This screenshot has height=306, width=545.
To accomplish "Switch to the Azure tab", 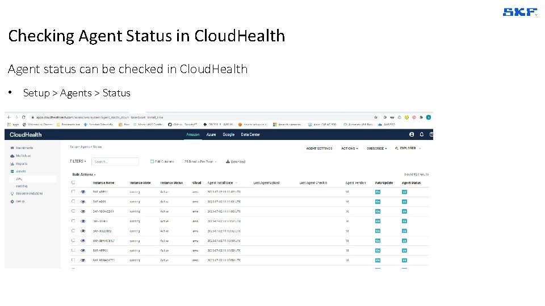I will [x=211, y=135].
